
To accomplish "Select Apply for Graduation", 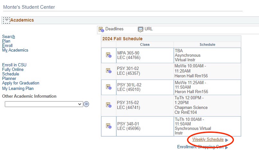I will click(x=21, y=83).
